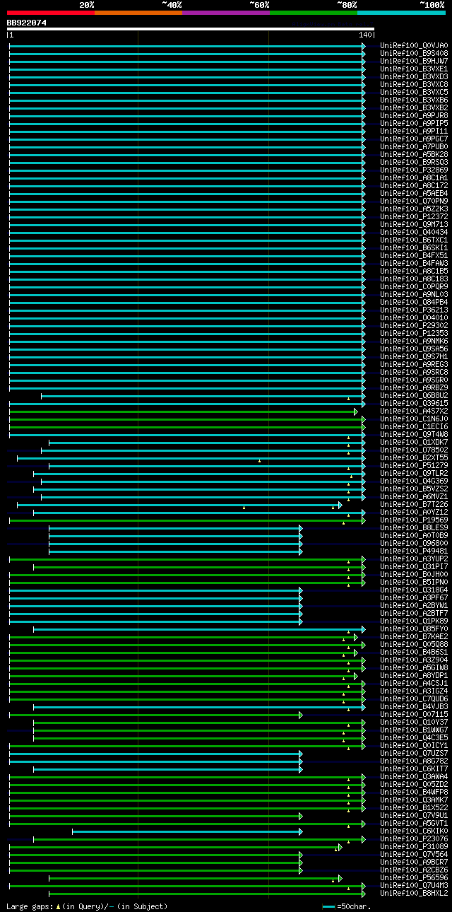Screen dimensions: 452x912
Task: Select the UniRef100_P31089 label
Action: click(x=414, y=846)
